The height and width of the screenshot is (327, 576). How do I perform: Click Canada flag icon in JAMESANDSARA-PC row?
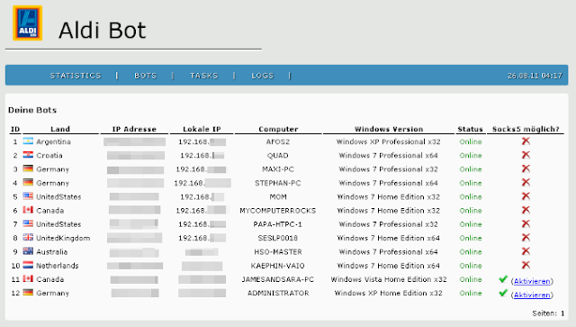(28, 278)
